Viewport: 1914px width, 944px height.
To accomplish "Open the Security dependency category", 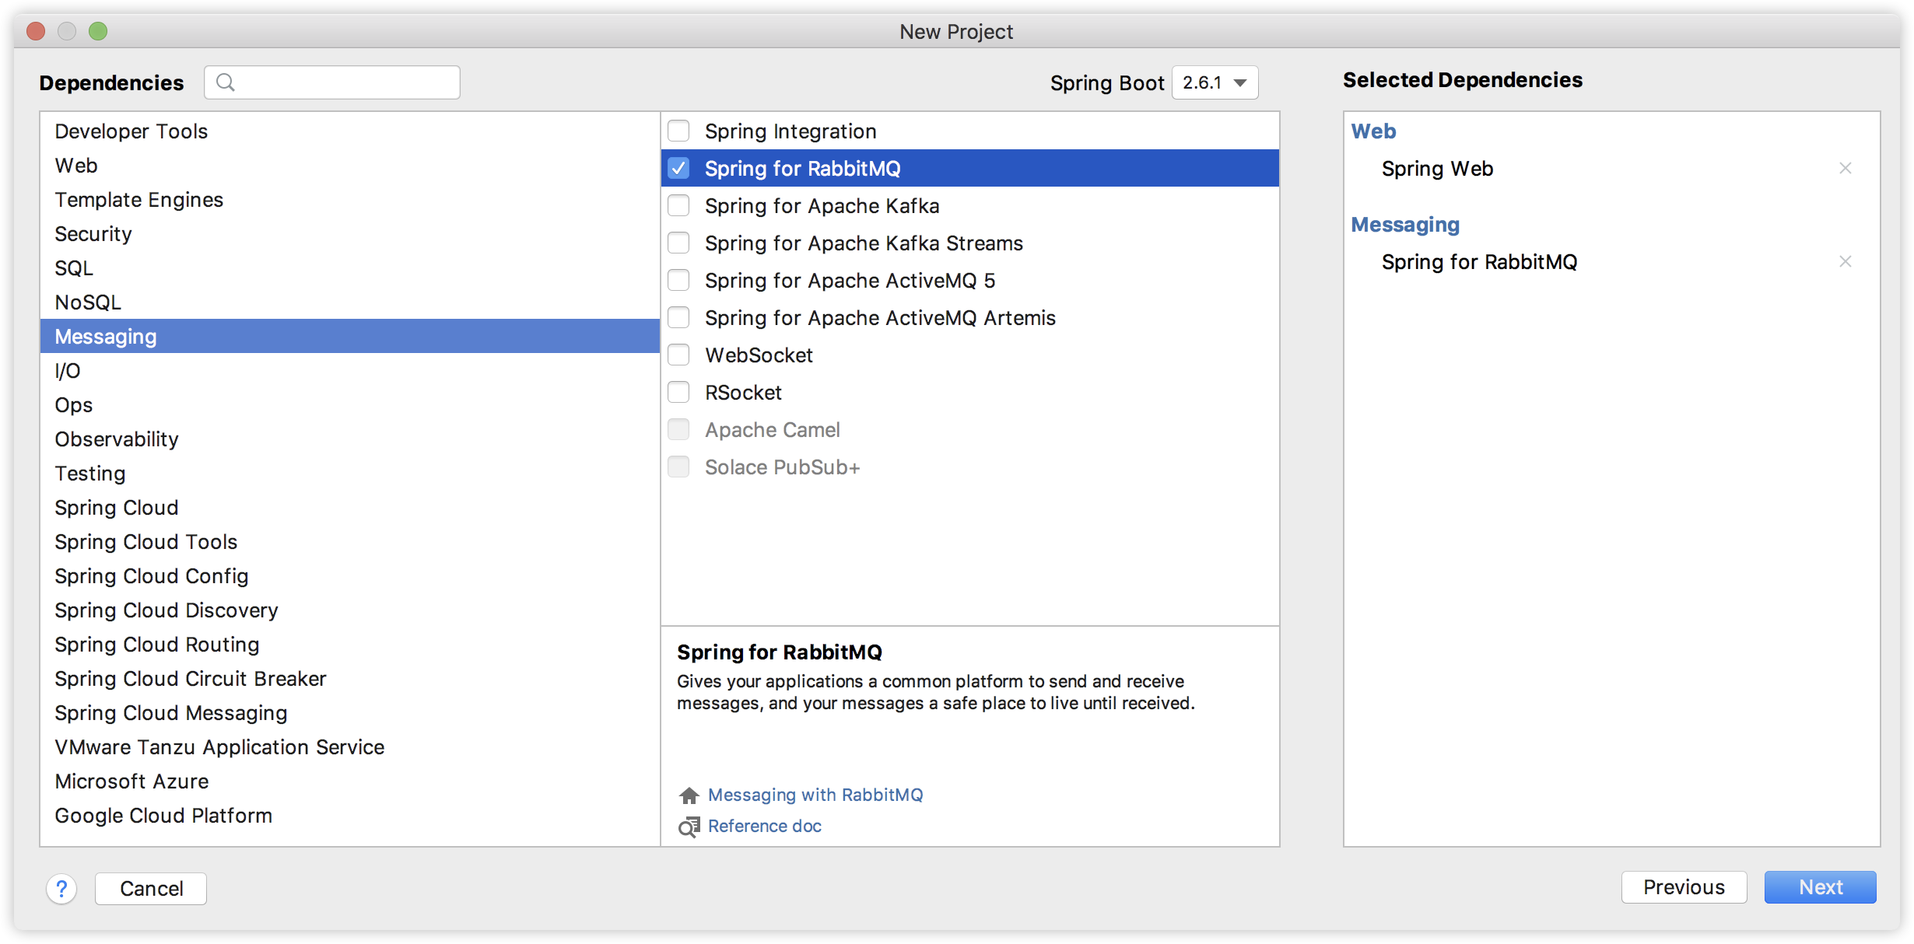I will [x=93, y=234].
